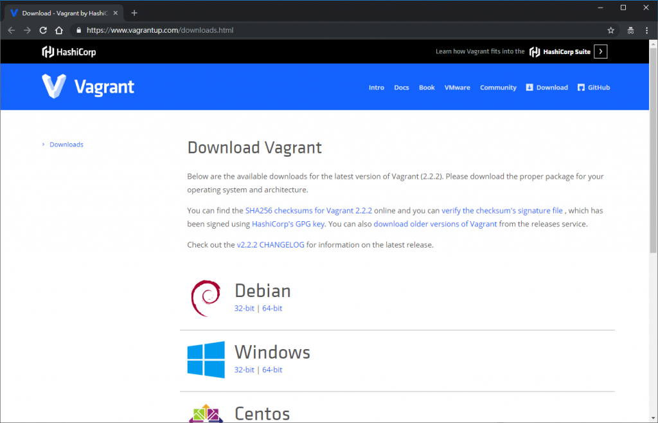
Task: Open download older versions of Vagrant link
Action: pos(435,224)
